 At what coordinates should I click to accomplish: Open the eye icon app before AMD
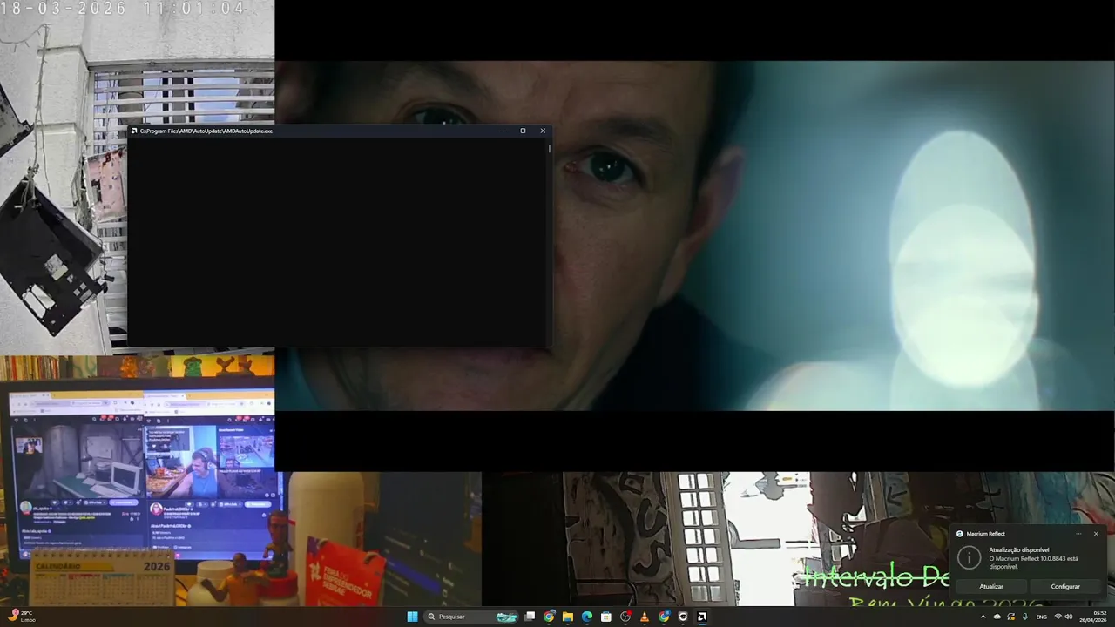(x=683, y=617)
